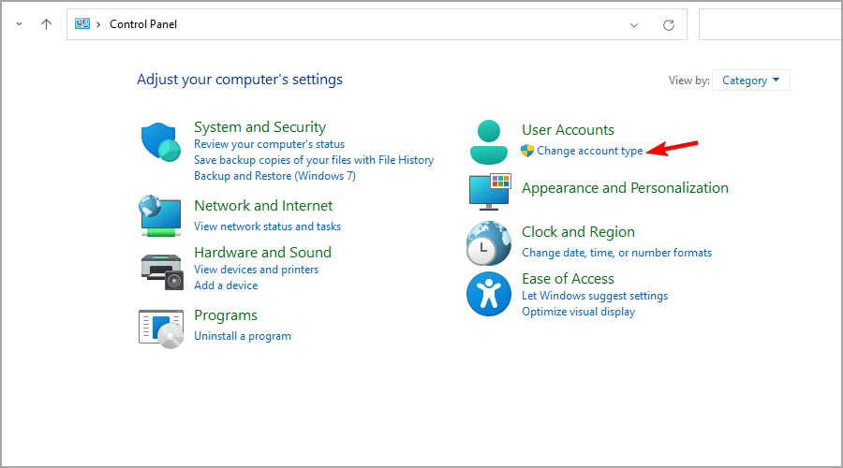Open the View by Category dropdown
This screenshot has height=468, width=843.
click(751, 80)
